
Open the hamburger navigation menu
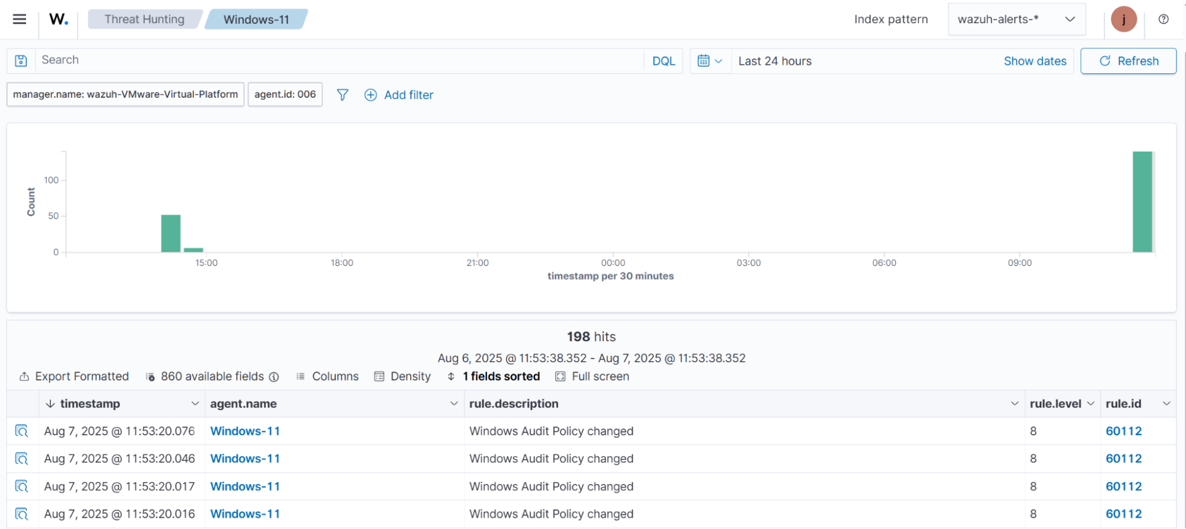click(20, 19)
